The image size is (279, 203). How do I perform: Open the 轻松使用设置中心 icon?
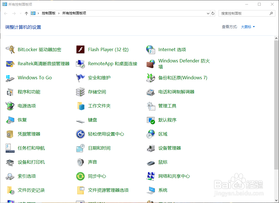80,134
